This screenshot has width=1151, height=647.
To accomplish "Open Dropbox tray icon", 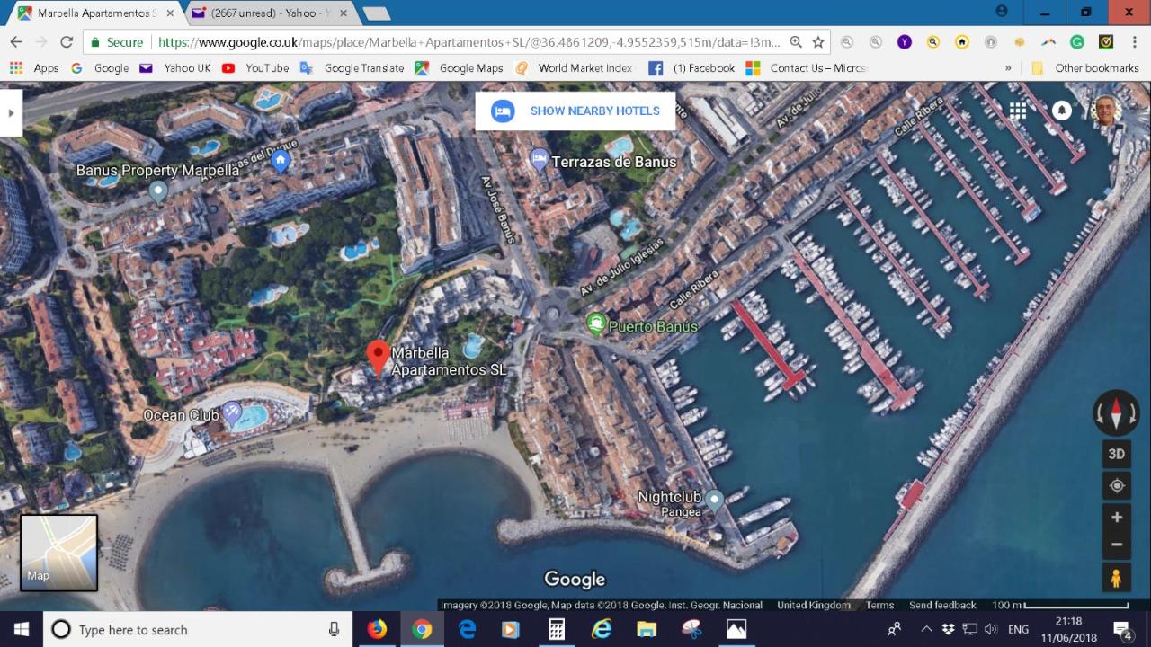I will click(950, 629).
